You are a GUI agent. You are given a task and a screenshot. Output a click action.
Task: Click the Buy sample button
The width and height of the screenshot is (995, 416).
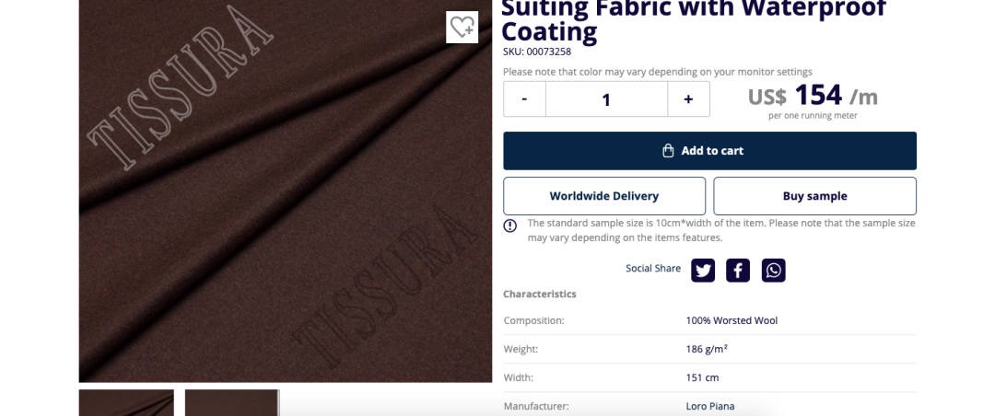(x=814, y=196)
